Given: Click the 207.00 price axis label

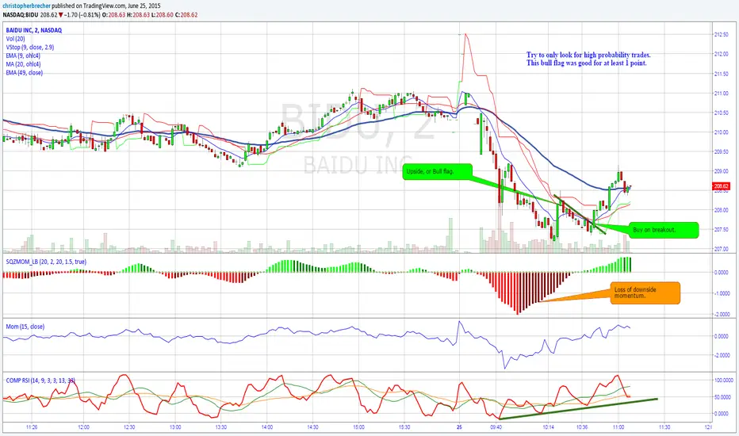Looking at the screenshot, I should (x=721, y=249).
